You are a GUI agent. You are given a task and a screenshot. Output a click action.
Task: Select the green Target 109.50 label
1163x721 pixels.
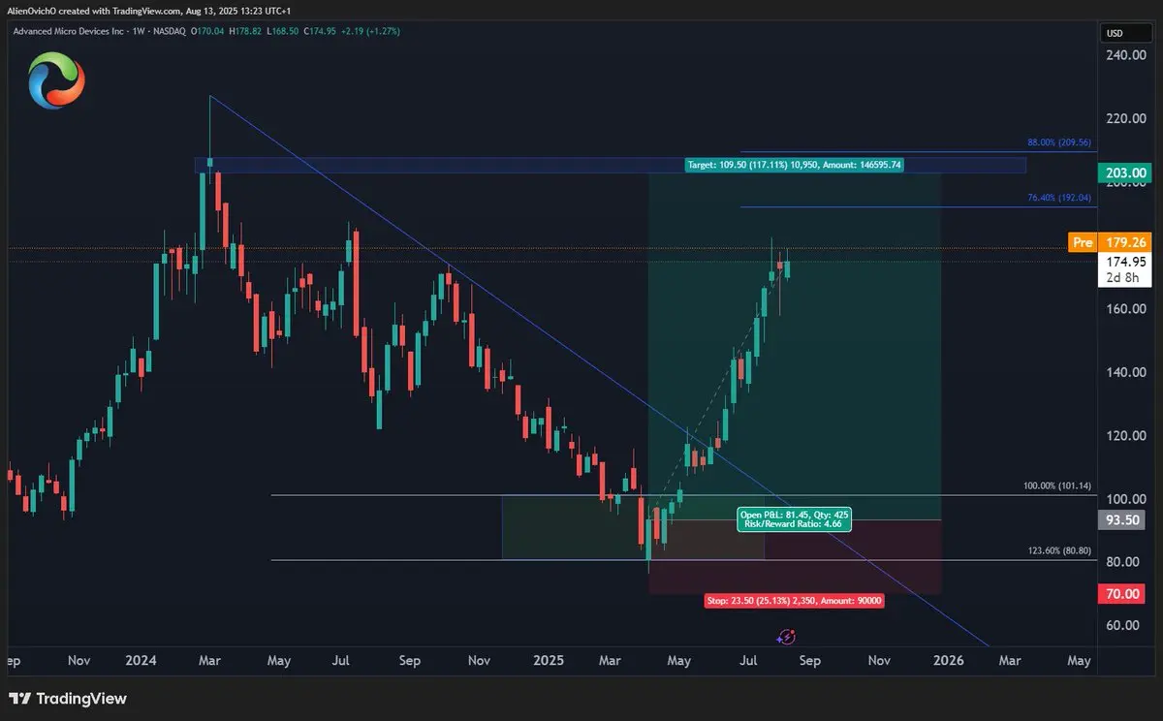794,166
